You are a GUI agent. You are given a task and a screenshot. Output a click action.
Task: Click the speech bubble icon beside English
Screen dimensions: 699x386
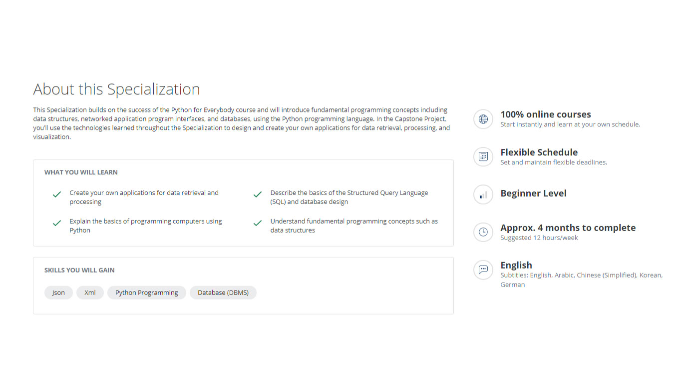tap(483, 270)
